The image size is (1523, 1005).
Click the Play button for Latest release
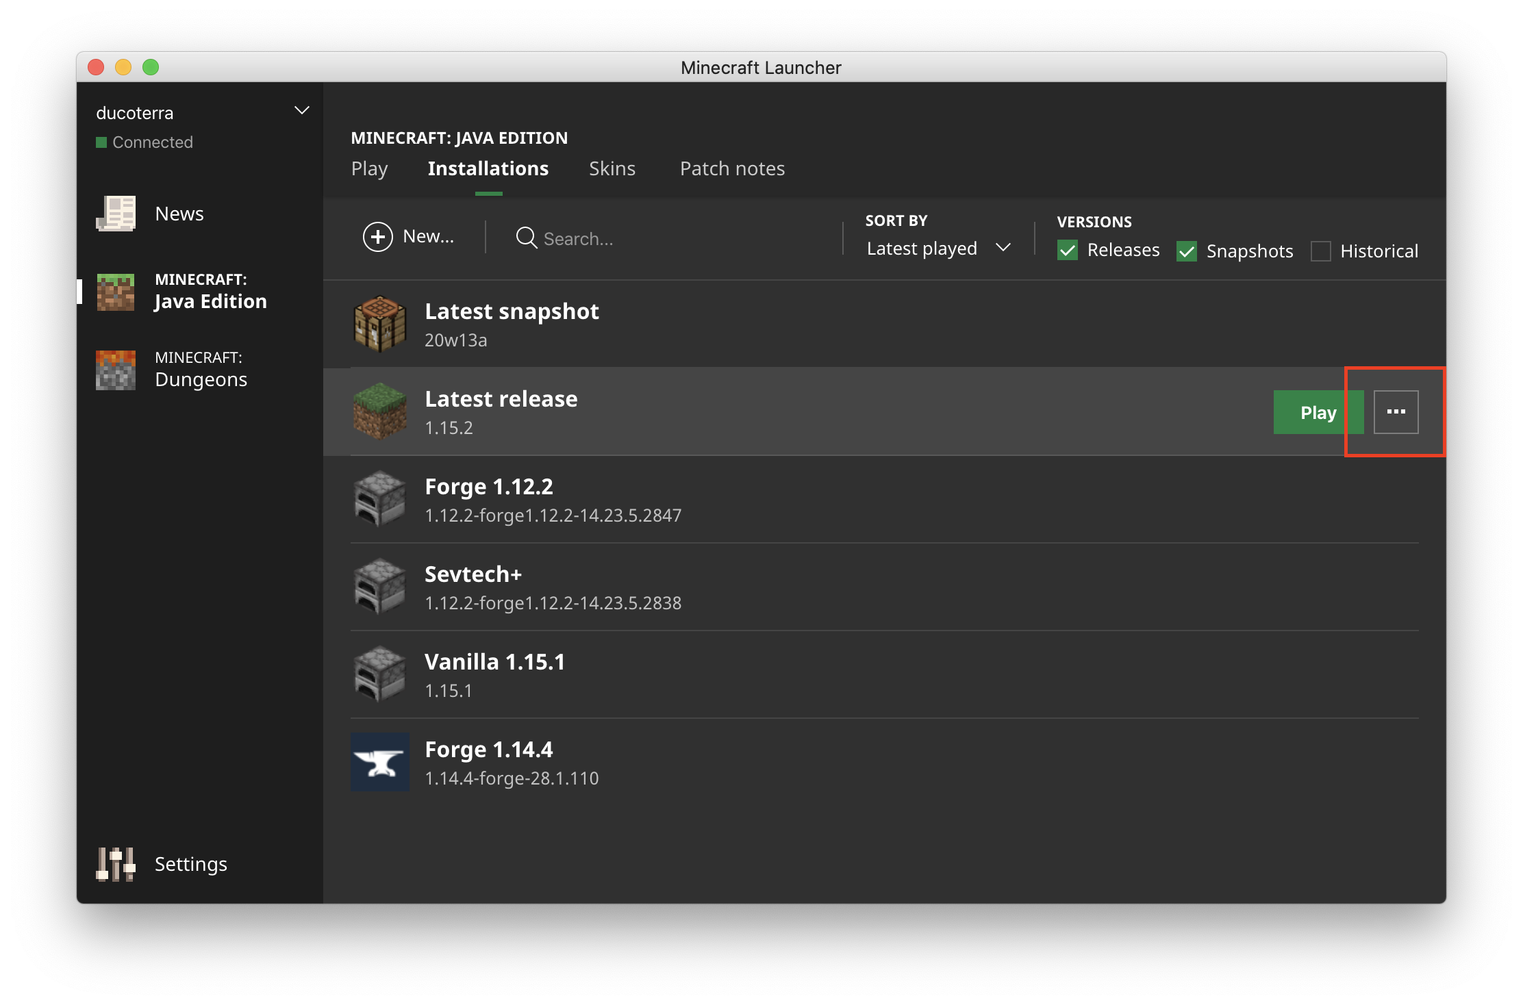tap(1317, 411)
